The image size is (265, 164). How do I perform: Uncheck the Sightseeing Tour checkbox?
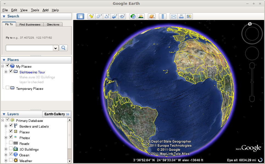(x=11, y=71)
